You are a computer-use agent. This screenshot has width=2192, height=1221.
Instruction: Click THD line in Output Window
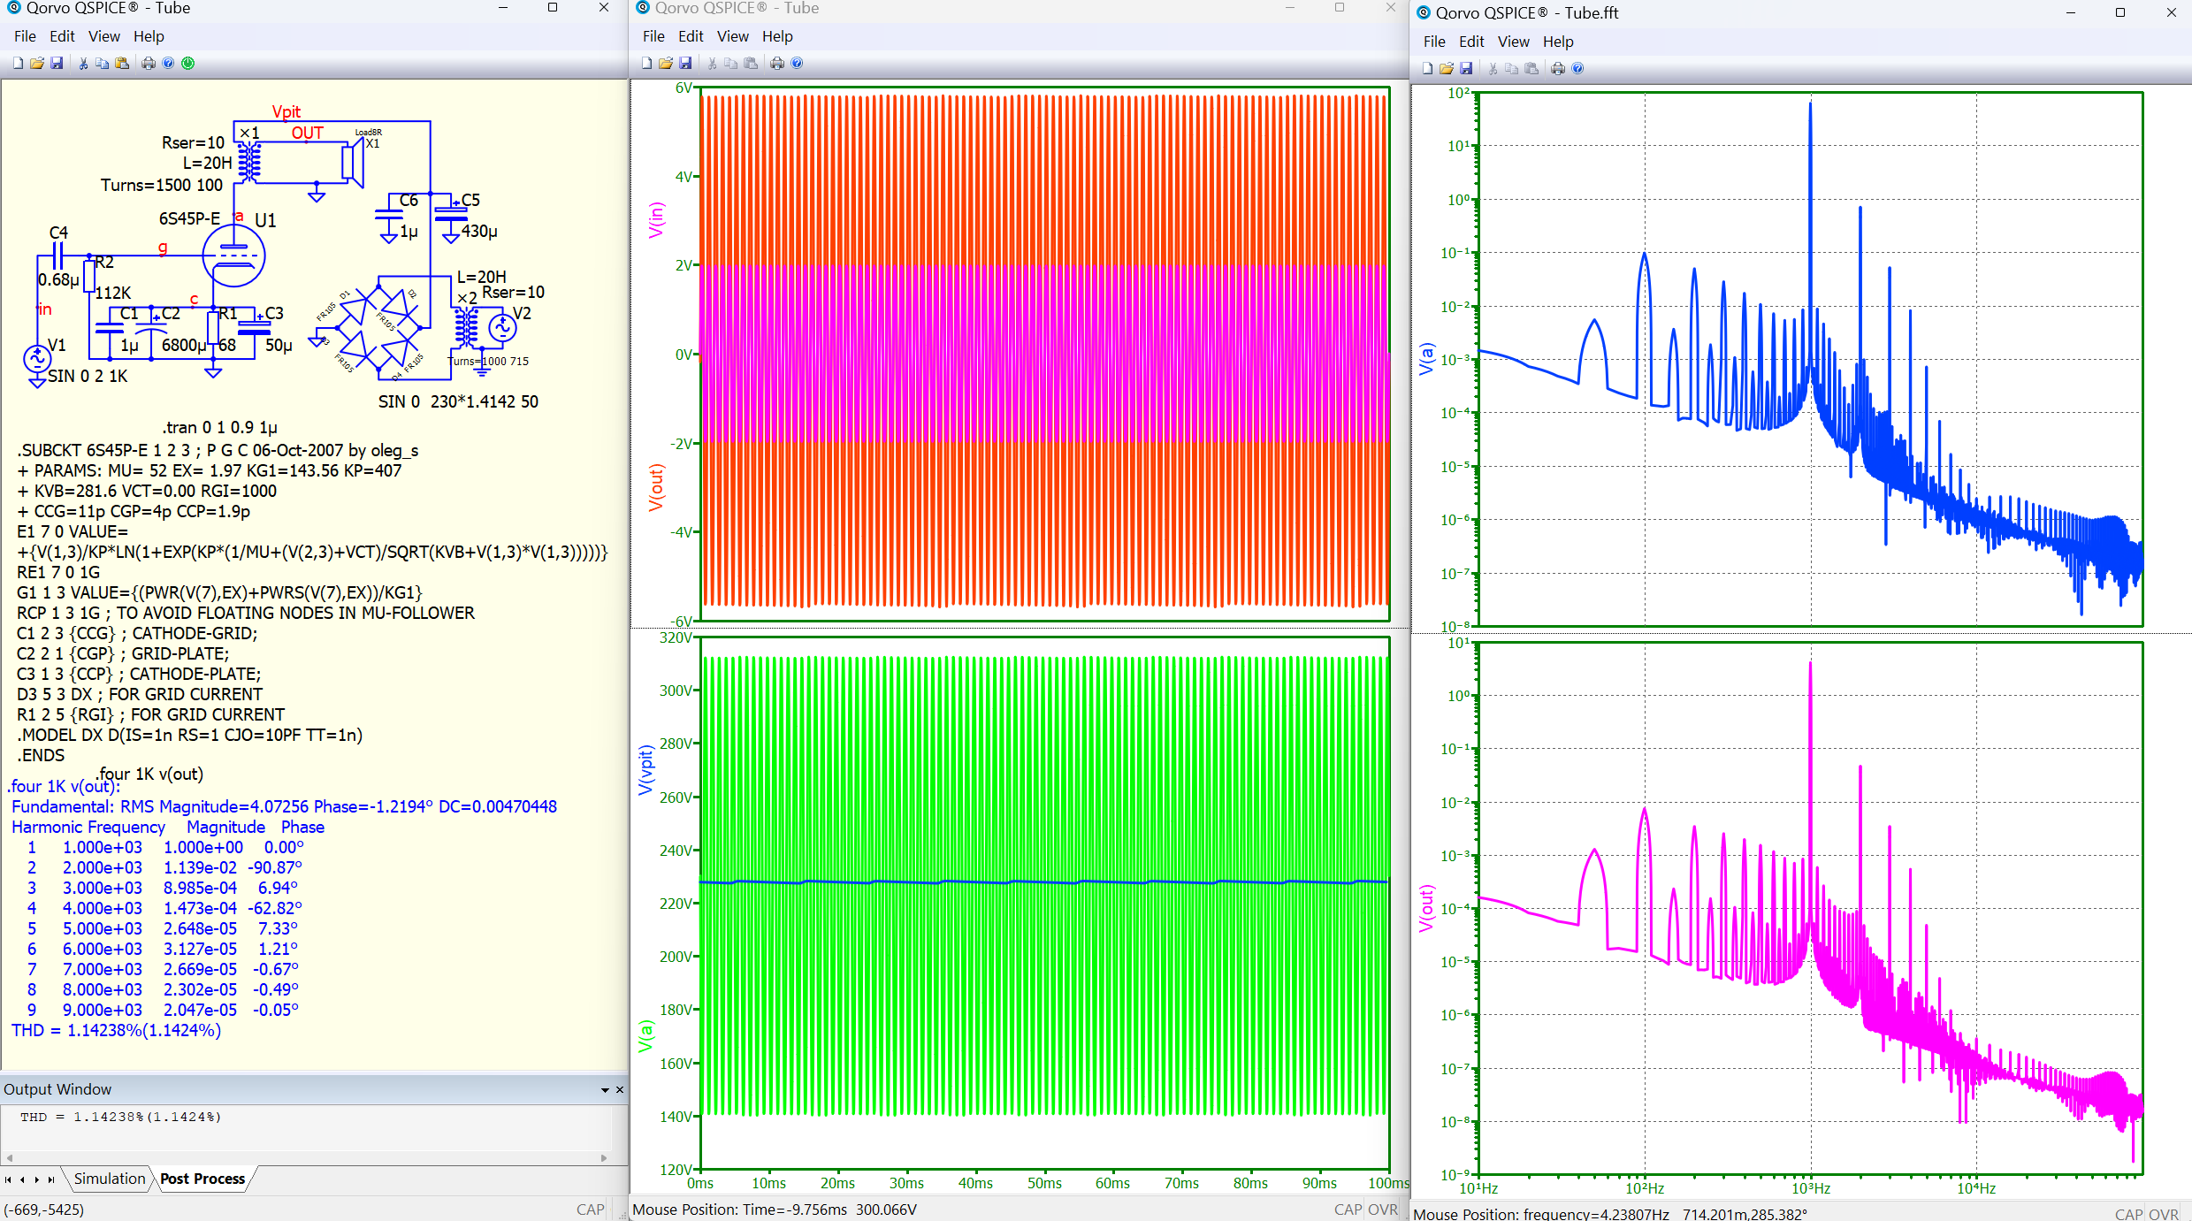point(121,1117)
